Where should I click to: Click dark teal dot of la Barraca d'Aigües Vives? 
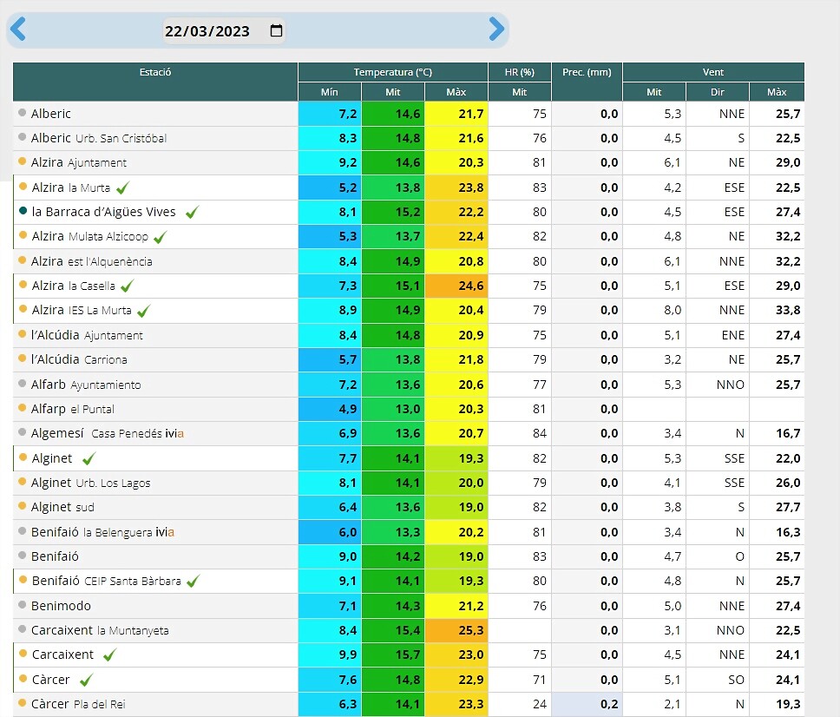pos(23,211)
